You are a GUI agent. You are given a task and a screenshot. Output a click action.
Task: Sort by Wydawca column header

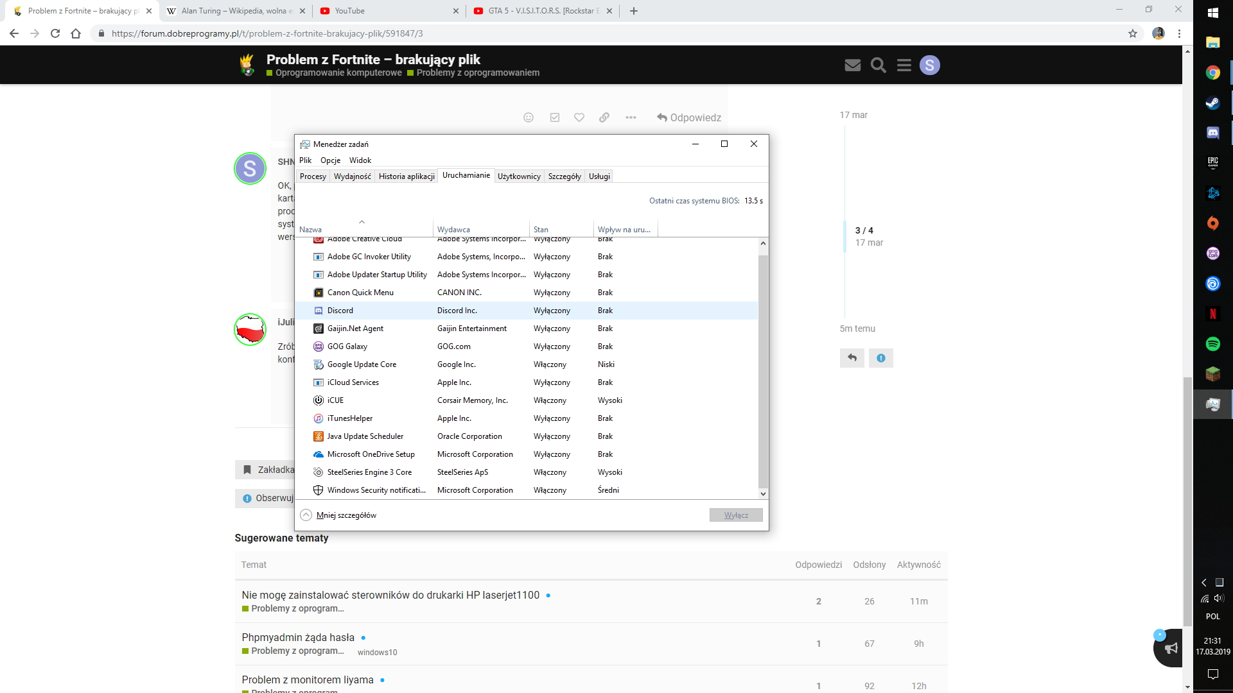coord(481,229)
